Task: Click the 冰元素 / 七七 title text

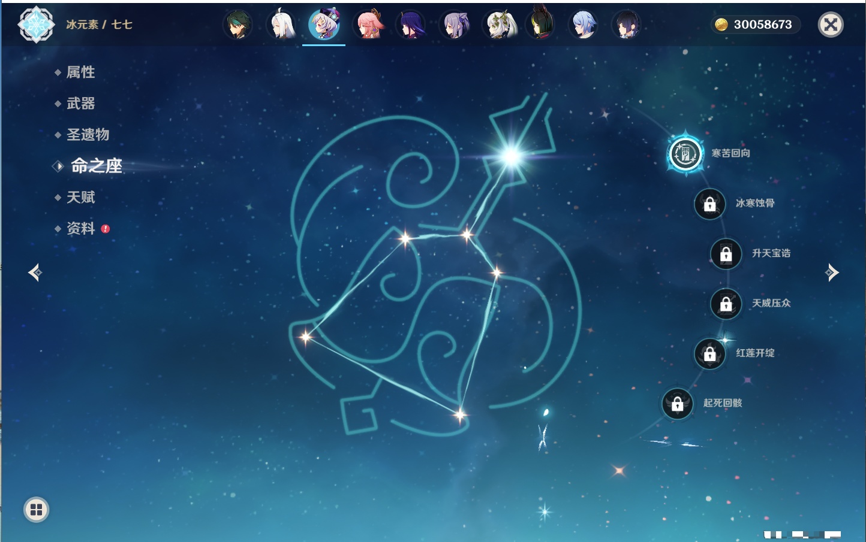Action: [99, 25]
